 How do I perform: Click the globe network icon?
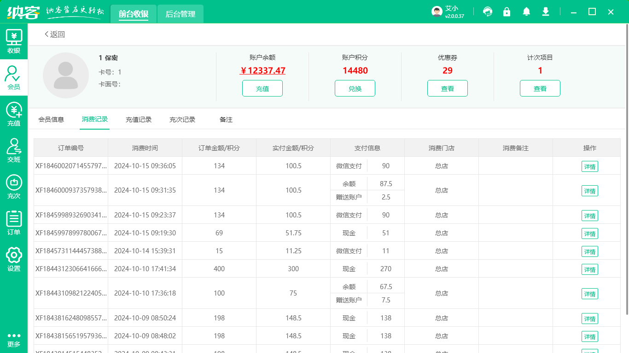pos(487,11)
